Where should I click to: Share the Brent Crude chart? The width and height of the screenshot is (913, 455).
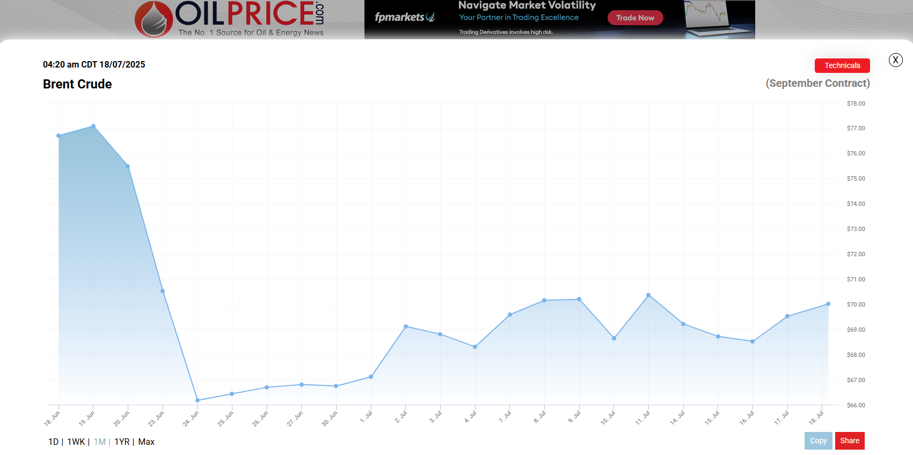pyautogui.click(x=849, y=441)
